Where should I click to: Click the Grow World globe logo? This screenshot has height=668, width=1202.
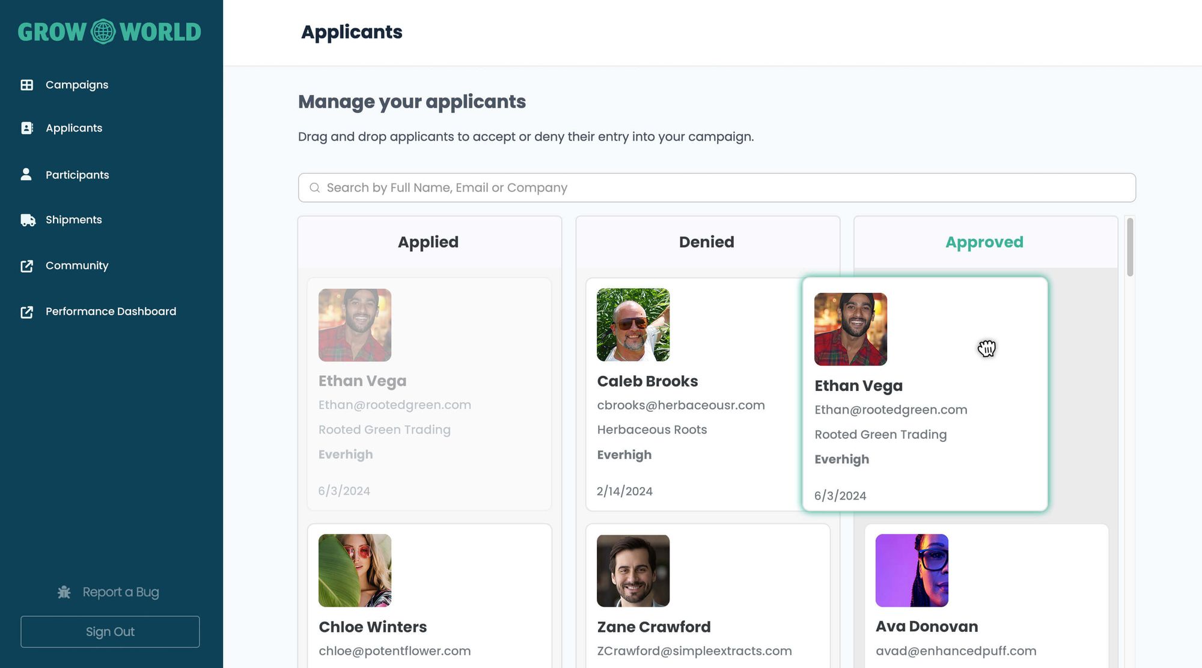pyautogui.click(x=103, y=32)
